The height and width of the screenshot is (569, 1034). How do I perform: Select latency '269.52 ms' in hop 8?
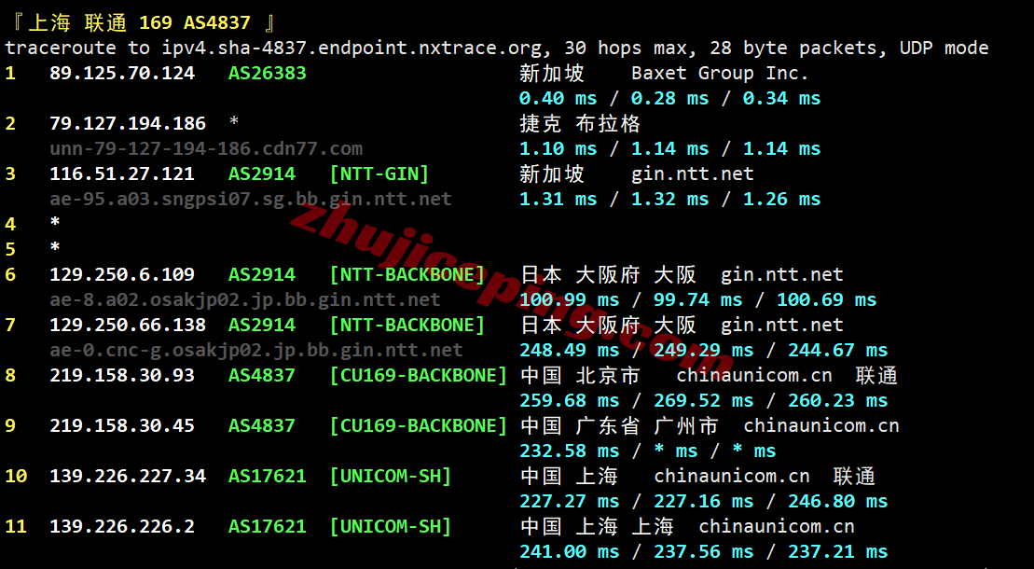tap(703, 400)
